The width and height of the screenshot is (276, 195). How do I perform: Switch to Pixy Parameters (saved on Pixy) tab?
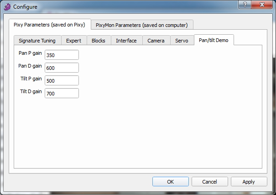(49, 25)
